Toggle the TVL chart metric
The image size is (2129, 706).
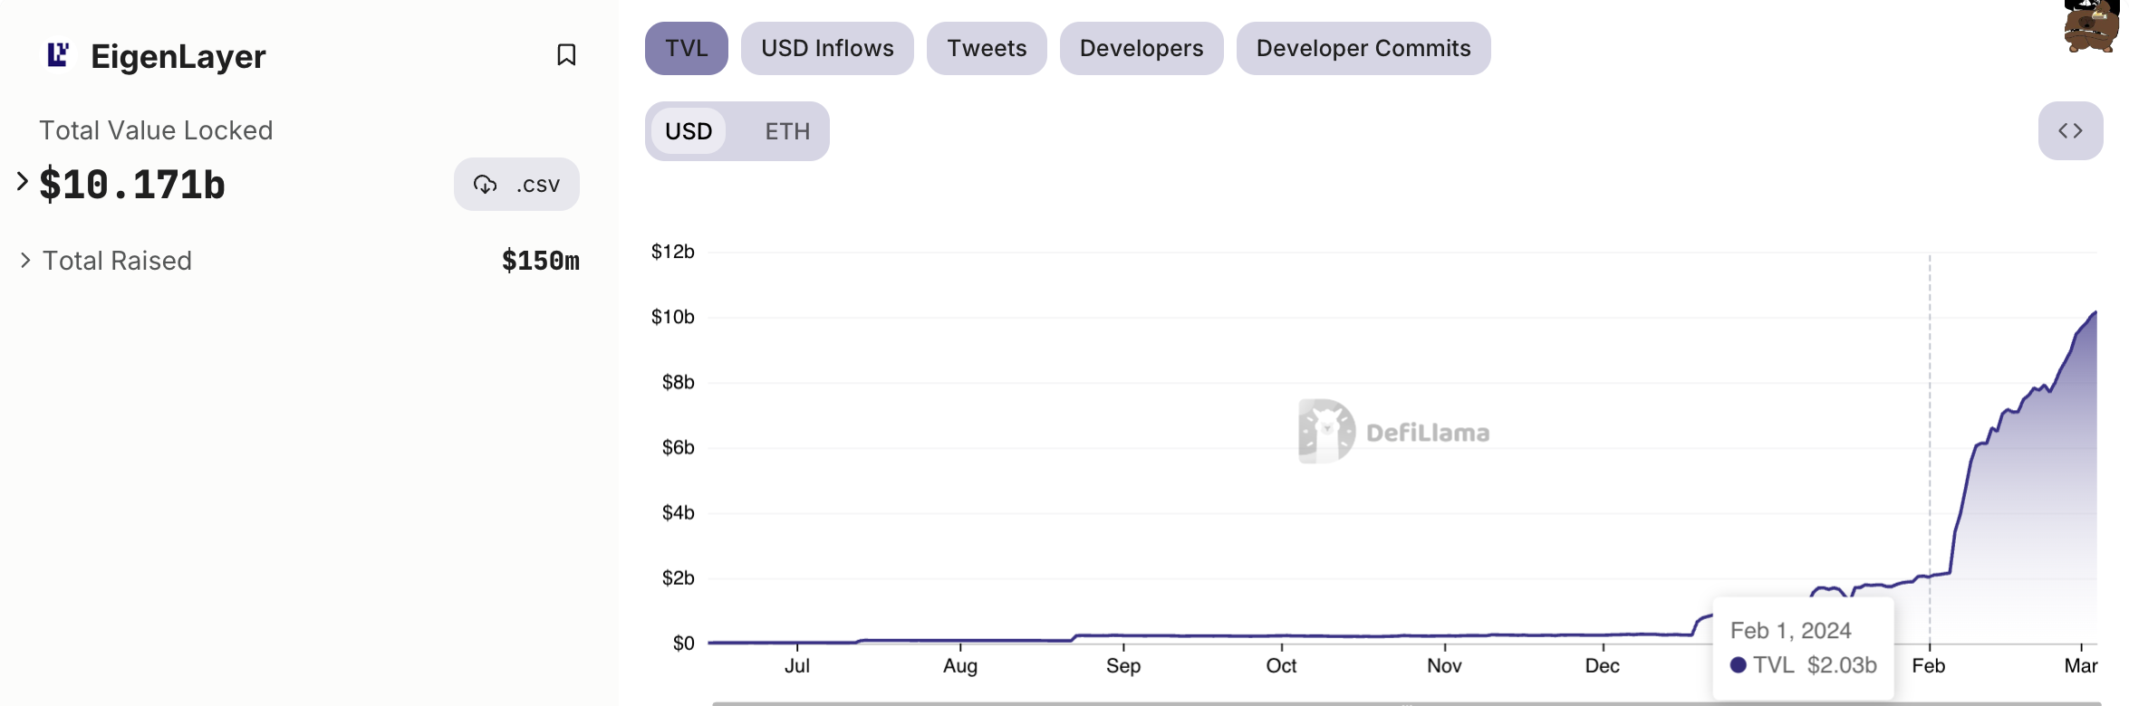[x=686, y=49]
